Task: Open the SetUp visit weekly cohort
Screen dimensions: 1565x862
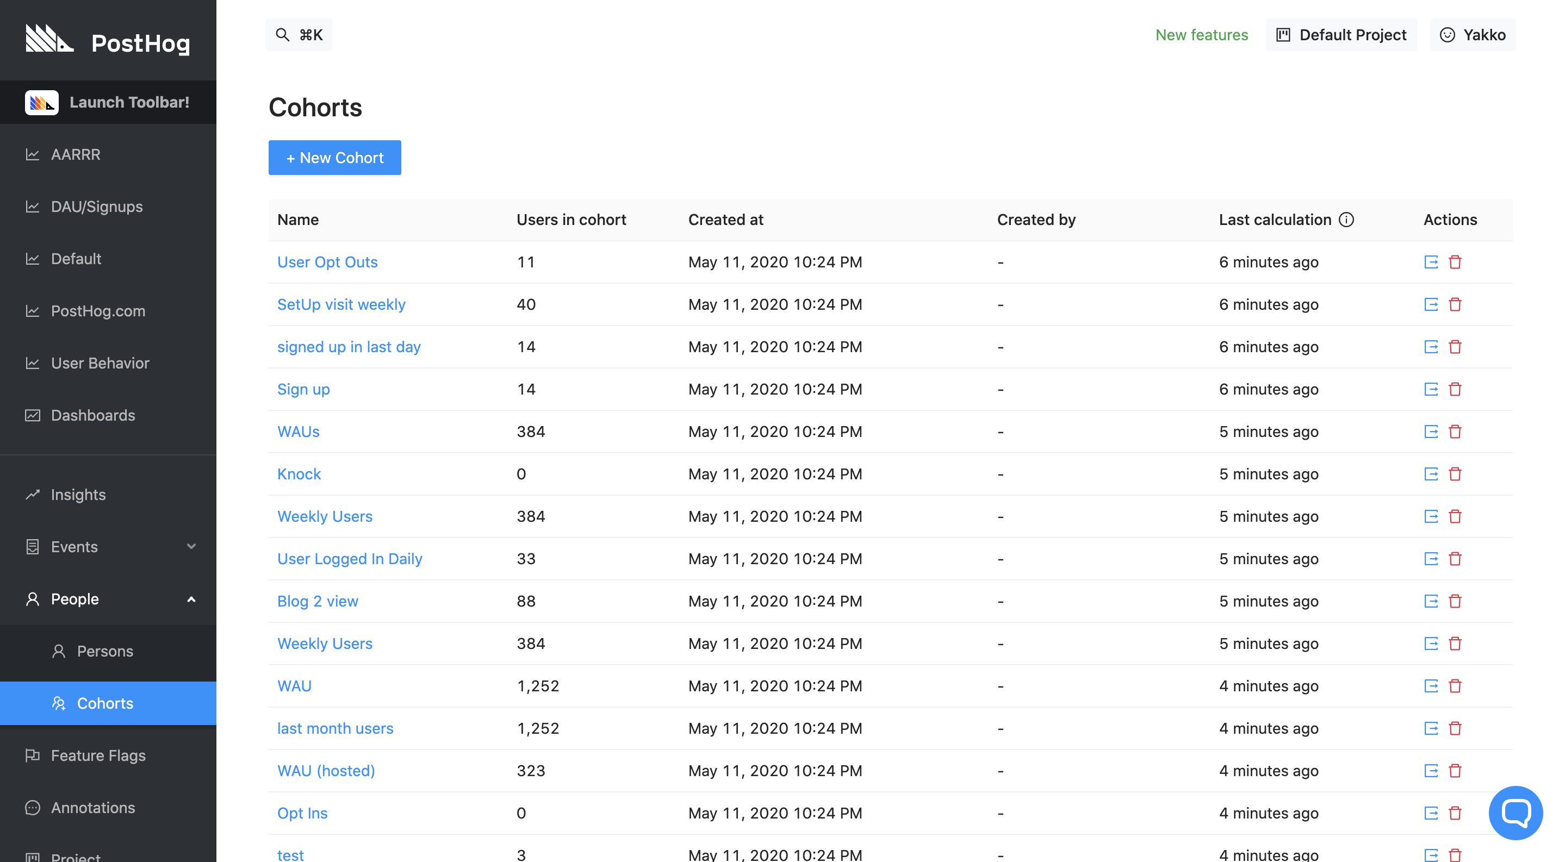Action: click(341, 305)
